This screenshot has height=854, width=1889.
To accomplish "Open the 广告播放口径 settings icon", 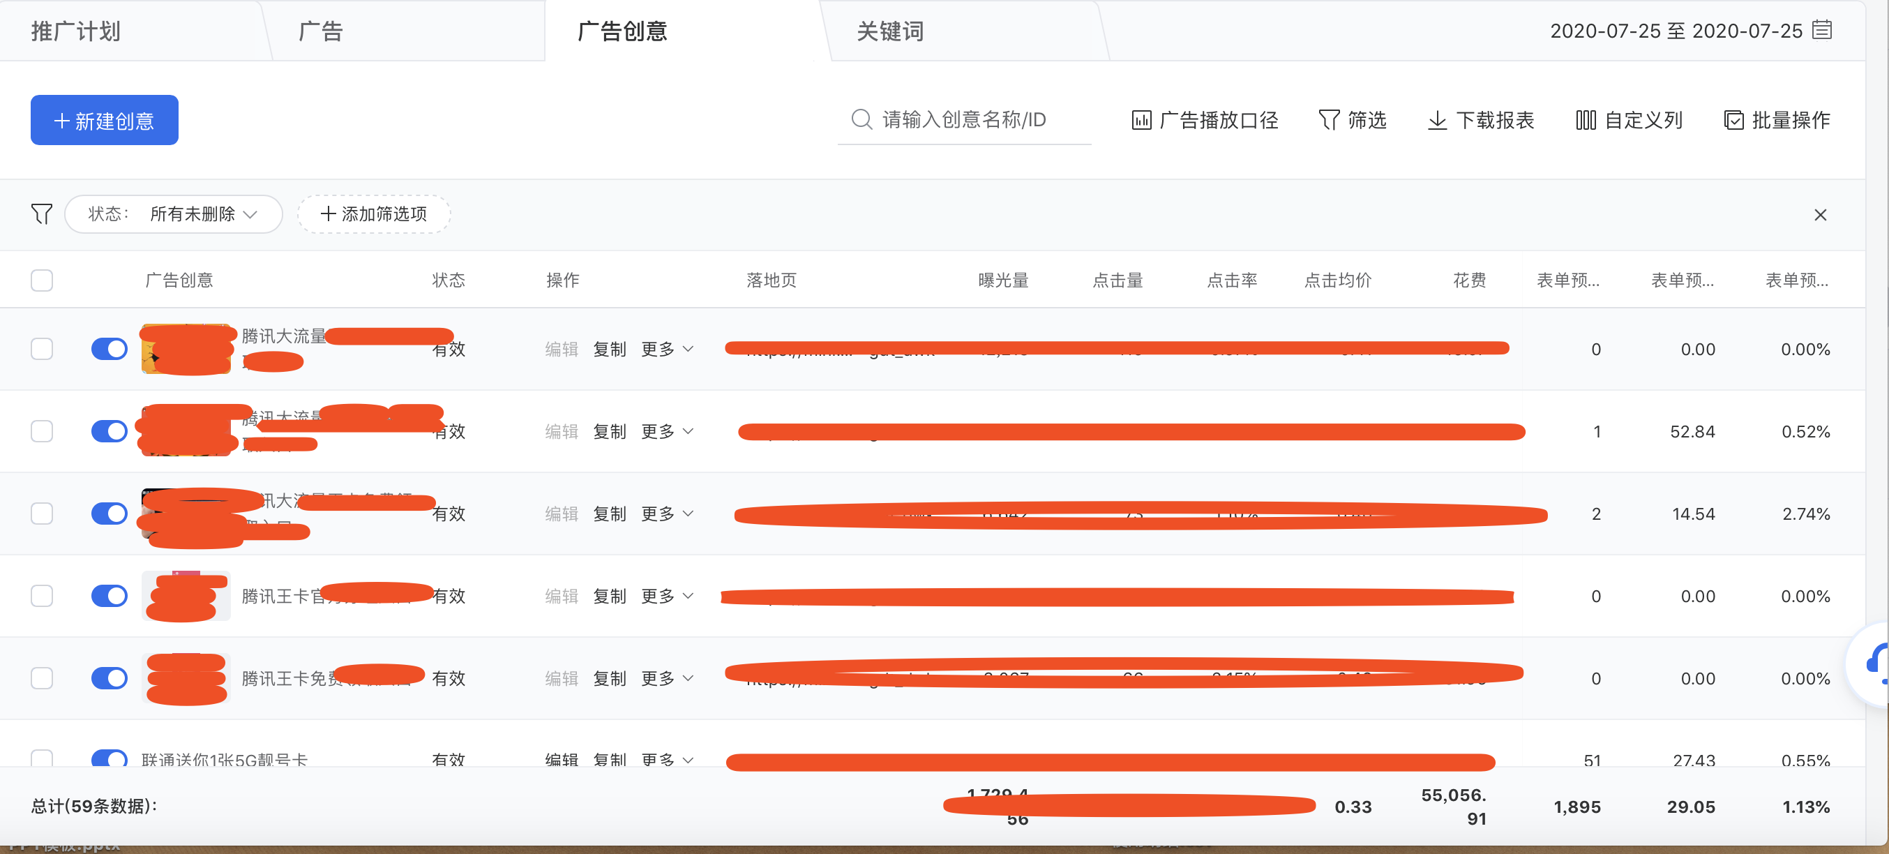I will click(1142, 119).
